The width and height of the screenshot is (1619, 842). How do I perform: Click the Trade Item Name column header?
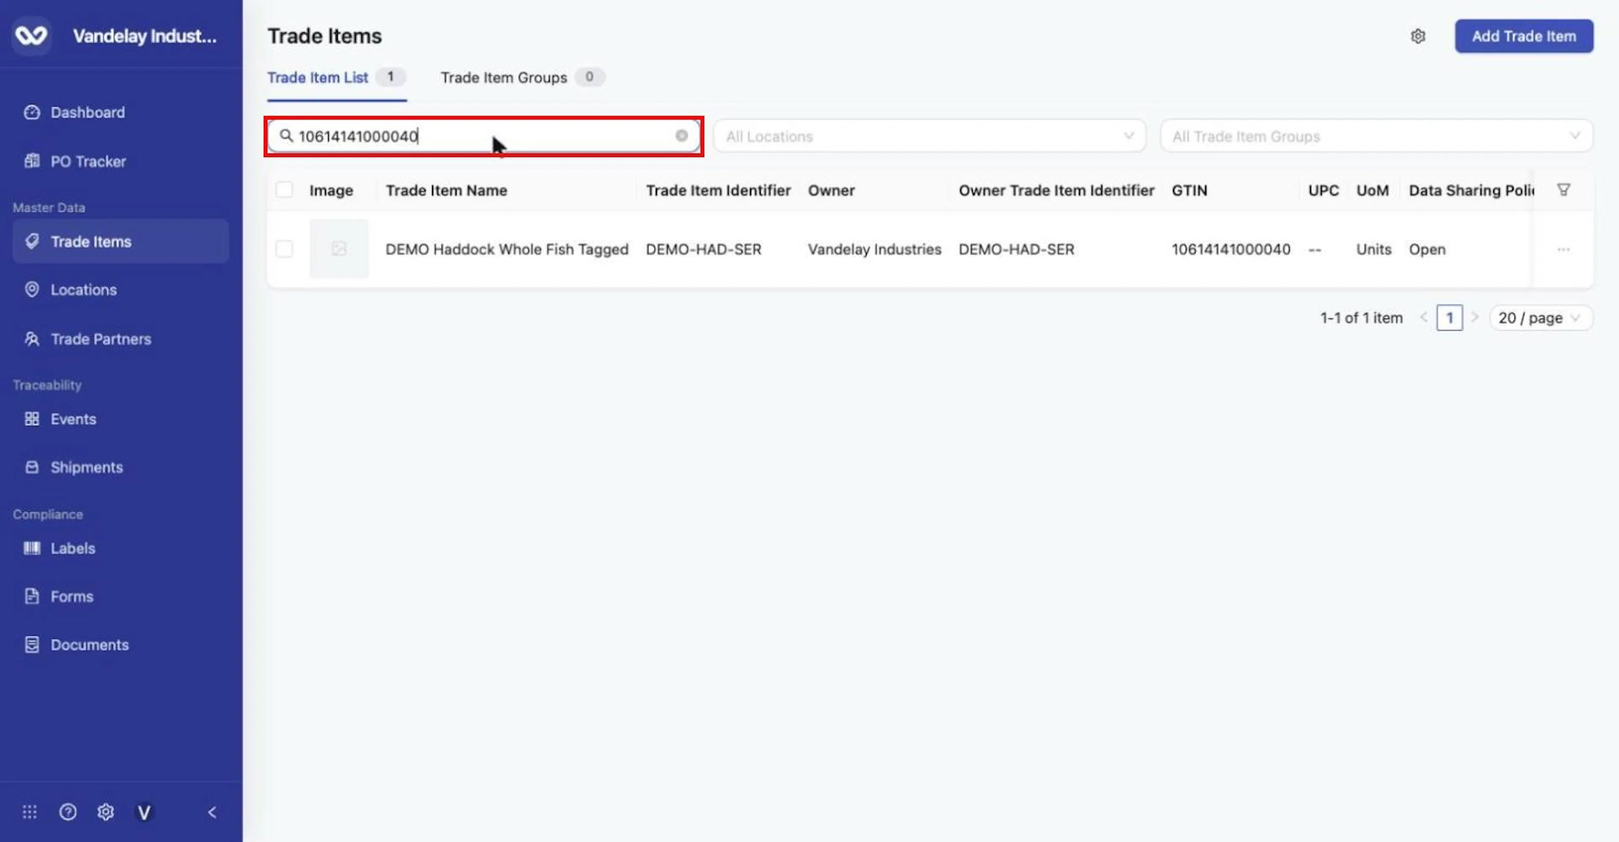[x=446, y=191]
